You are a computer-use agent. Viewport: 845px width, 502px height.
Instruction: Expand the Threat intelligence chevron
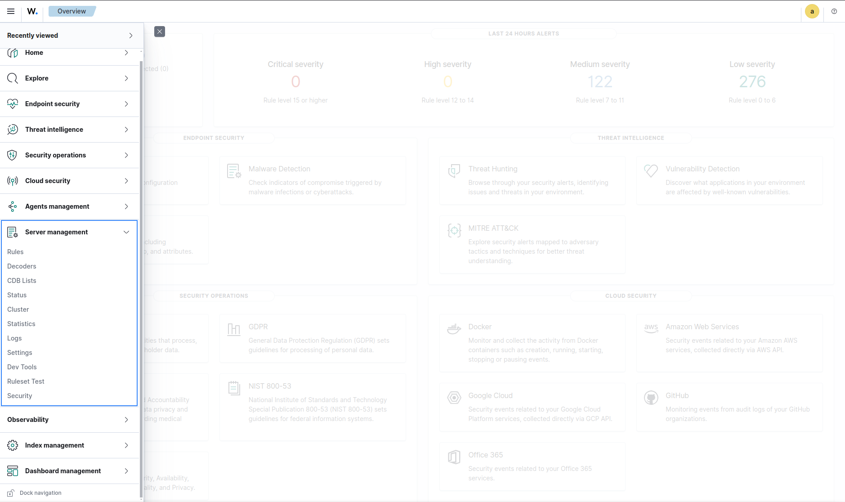point(126,130)
